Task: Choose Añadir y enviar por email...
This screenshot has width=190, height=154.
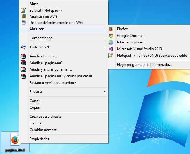Action: [64, 69]
